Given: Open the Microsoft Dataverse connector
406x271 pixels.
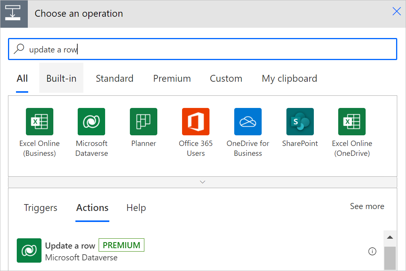Looking at the screenshot, I should [91, 122].
